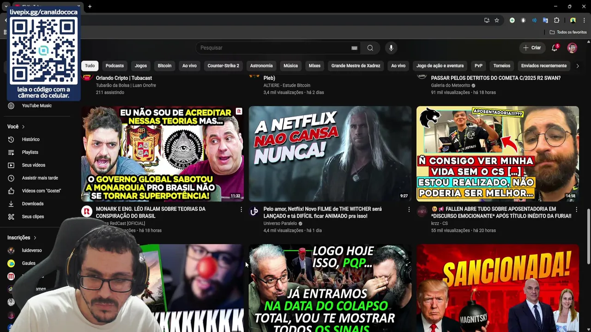This screenshot has width=591, height=332.
Task: Open the Chrome three-dot menu
Action: pyautogui.click(x=584, y=20)
